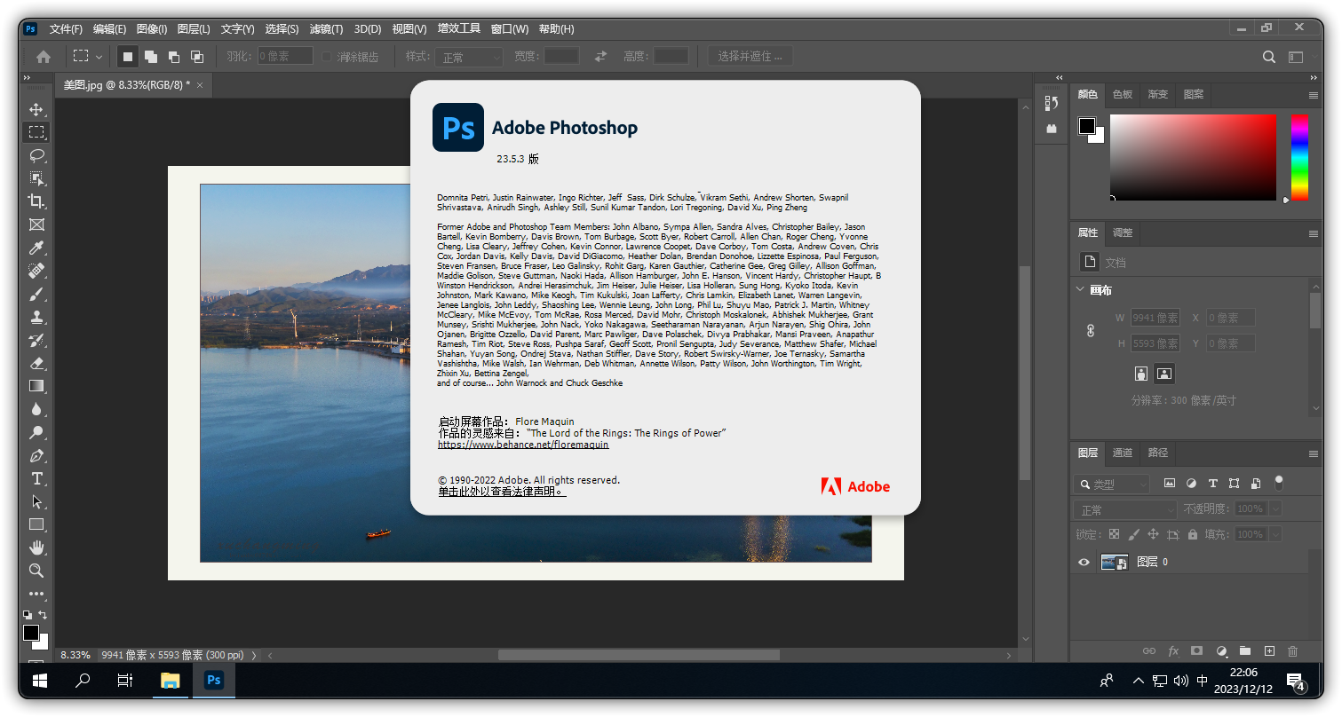Select the Crop tool in the toolbox
1342x717 pixels.
click(x=36, y=201)
